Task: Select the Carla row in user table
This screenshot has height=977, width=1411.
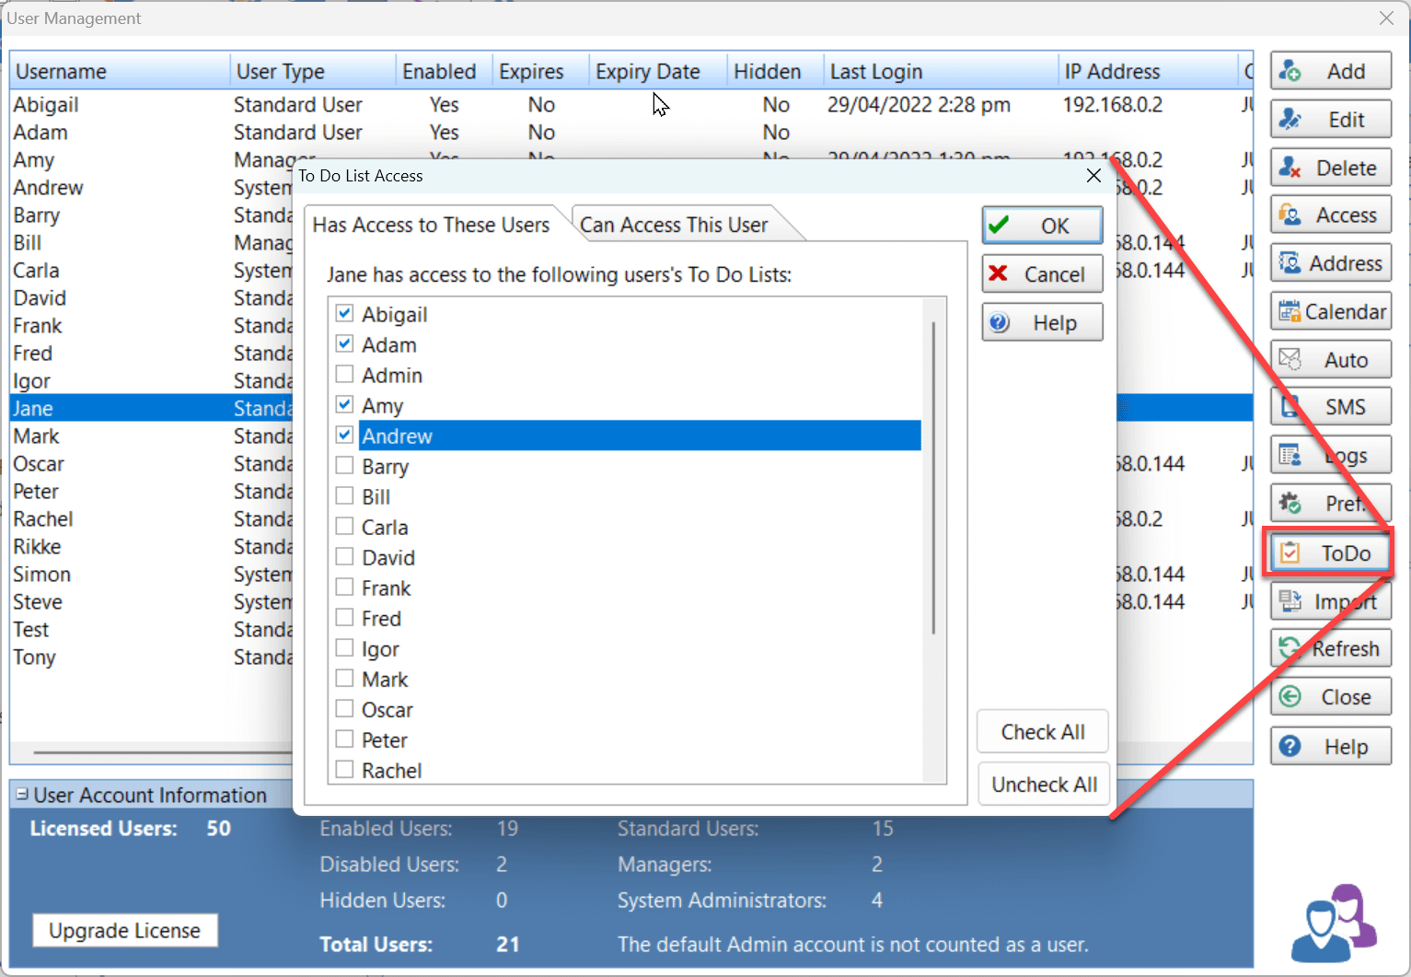Action: coord(152,271)
